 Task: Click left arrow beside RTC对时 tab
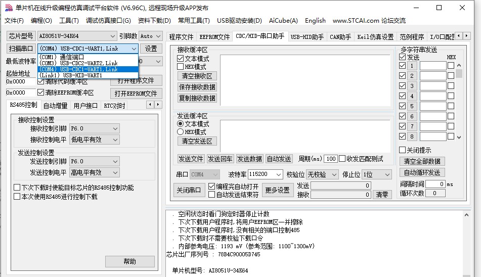point(150,105)
